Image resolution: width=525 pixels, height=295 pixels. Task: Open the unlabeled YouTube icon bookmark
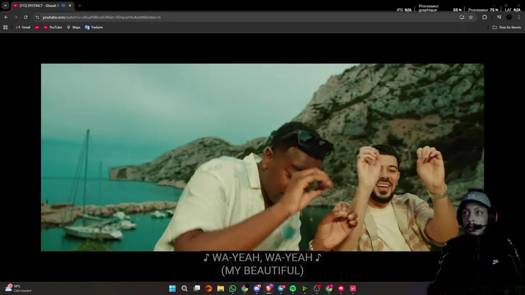(x=37, y=27)
